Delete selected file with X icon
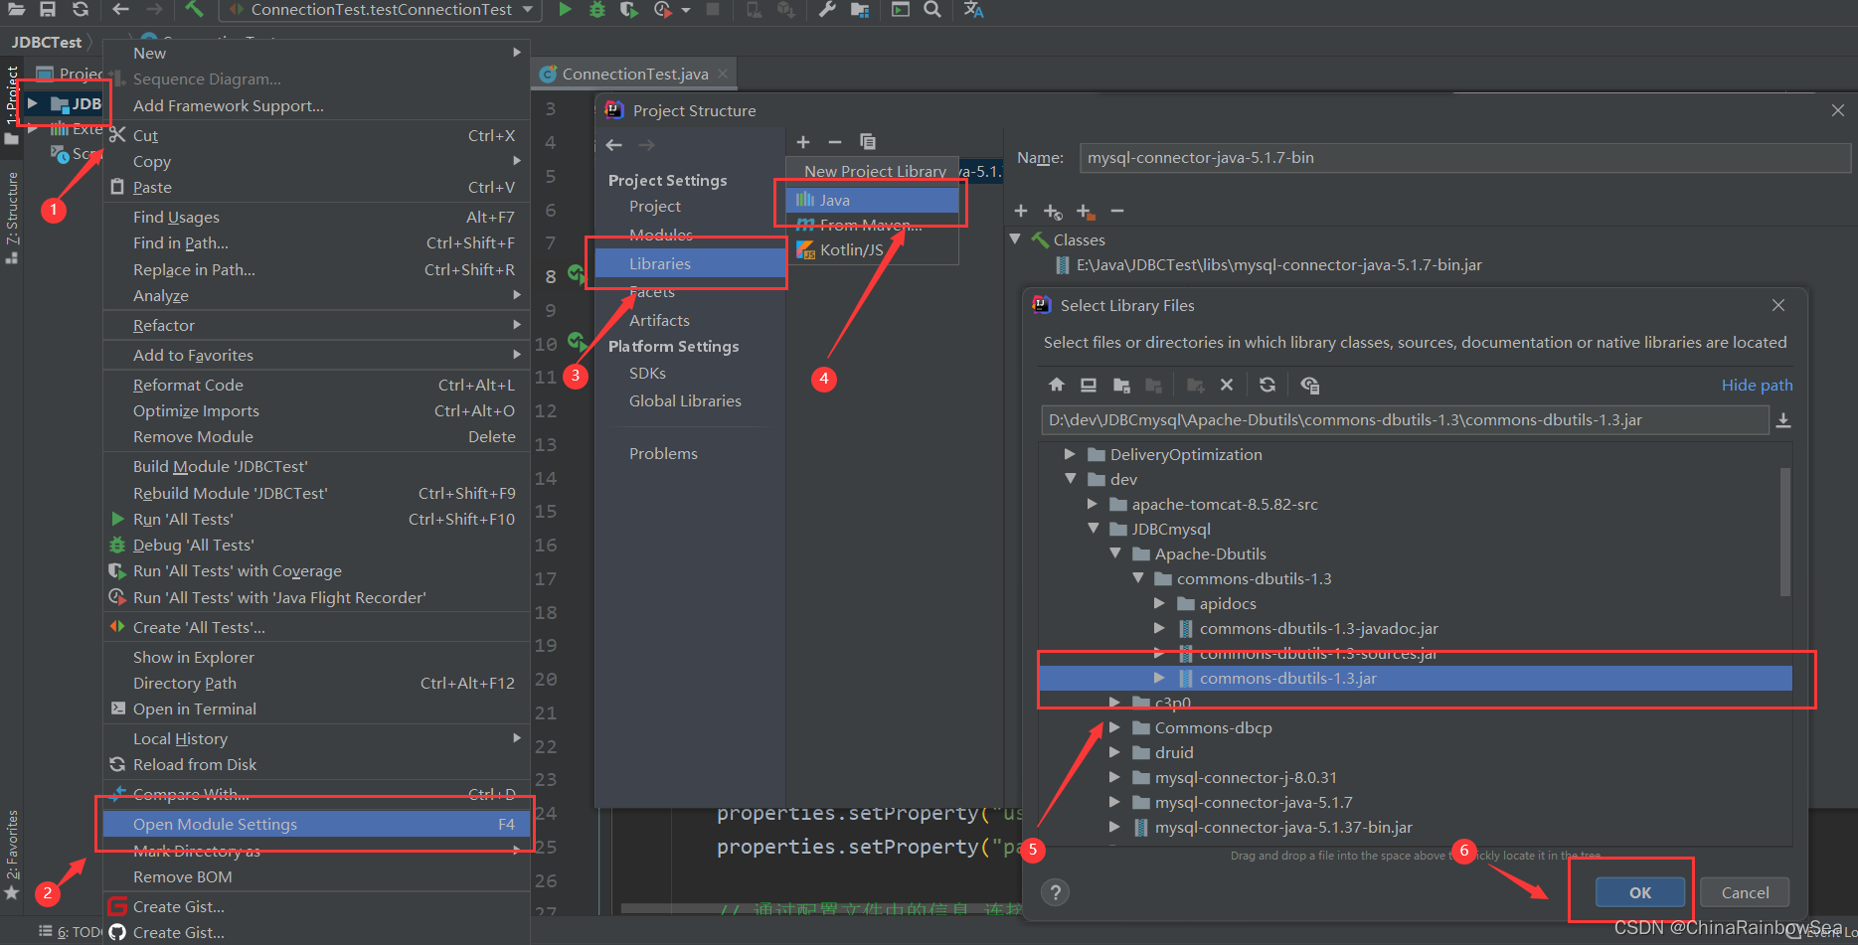The width and height of the screenshot is (1858, 945). tap(1227, 386)
